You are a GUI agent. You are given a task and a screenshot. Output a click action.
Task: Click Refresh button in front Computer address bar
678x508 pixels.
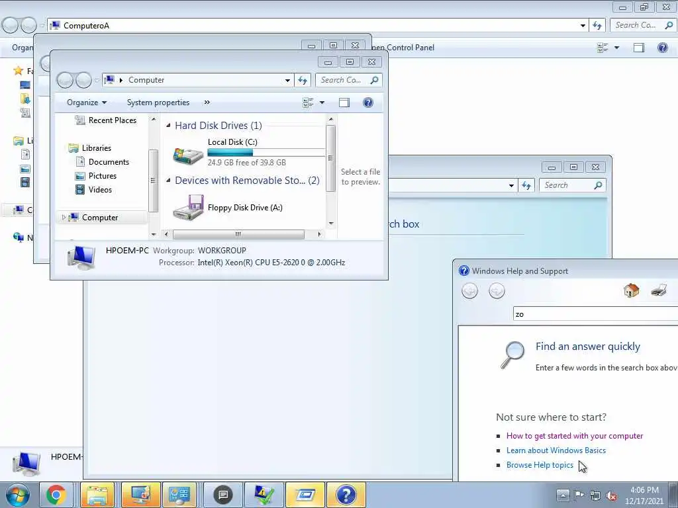[303, 80]
